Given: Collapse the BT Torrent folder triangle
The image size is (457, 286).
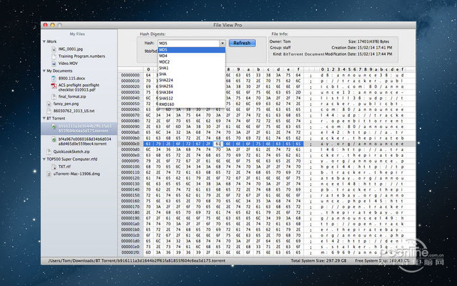Looking at the screenshot, I should (44, 118).
